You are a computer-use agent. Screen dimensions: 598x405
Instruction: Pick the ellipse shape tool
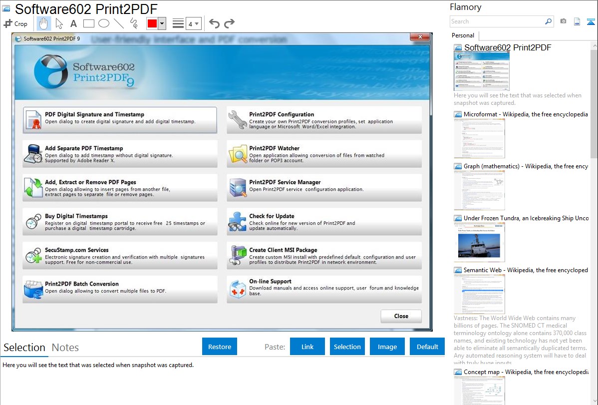(104, 23)
